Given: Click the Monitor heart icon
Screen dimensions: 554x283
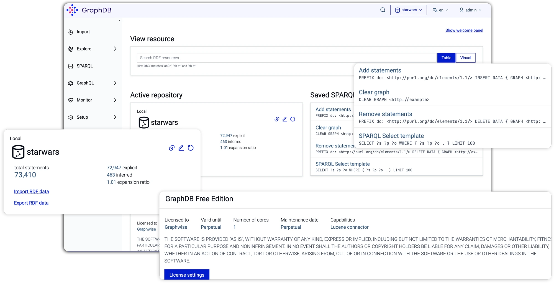Looking at the screenshot, I should pos(71,100).
